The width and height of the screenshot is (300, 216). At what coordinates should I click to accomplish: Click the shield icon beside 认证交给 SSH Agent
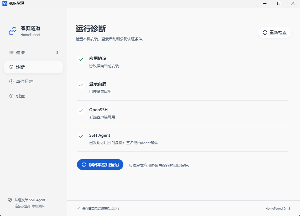pos(10,200)
